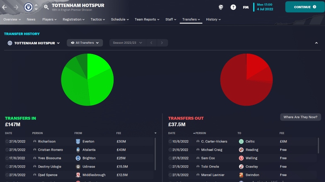Toggle the checkmark on Djed Spence's row

point(7,175)
